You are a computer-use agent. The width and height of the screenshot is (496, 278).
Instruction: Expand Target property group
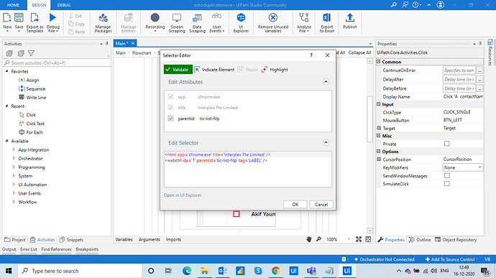click(x=379, y=128)
